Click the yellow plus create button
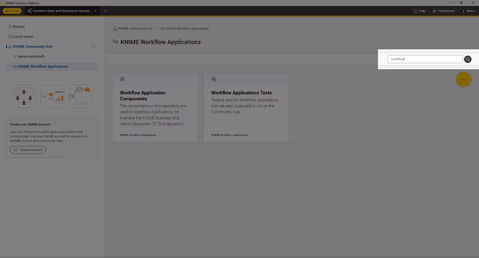This screenshot has width=479, height=258. [x=463, y=79]
